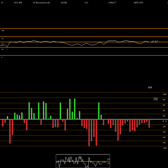The height and width of the screenshot is (168, 168).
Task: Click the RSI axis label 100
Action: [3, 31]
